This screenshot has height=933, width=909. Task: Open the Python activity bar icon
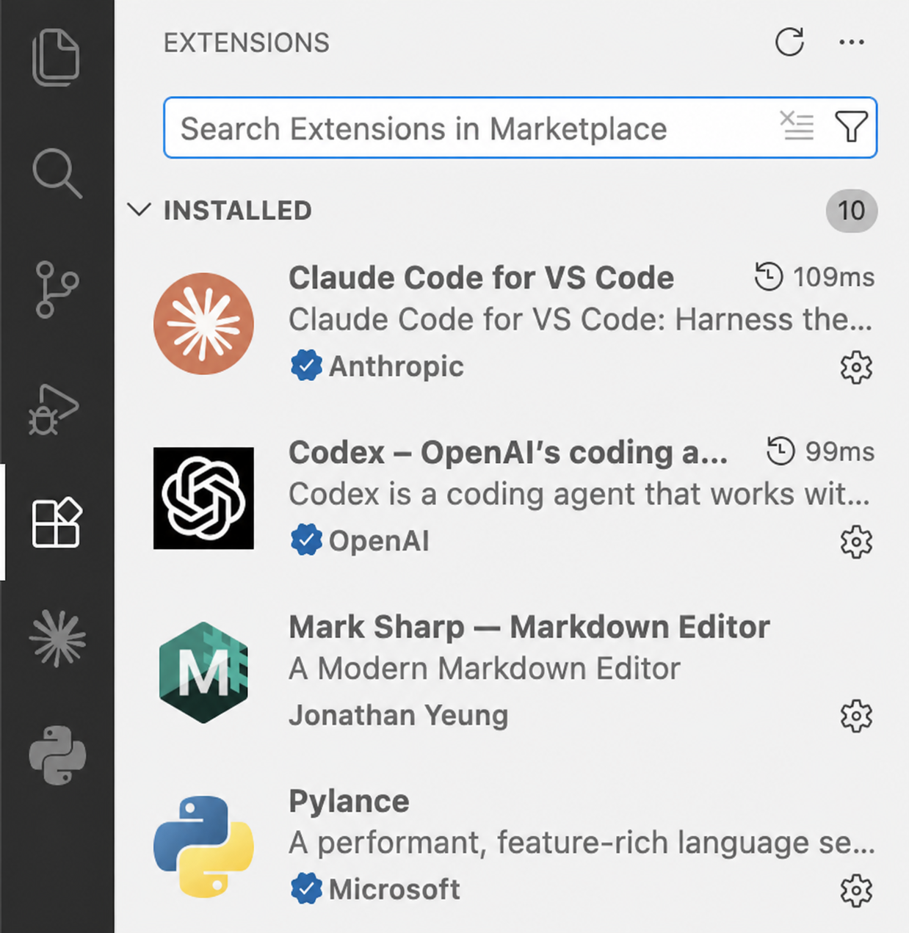(x=57, y=755)
